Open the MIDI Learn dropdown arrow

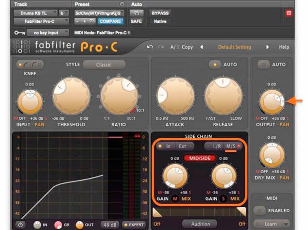point(286,224)
